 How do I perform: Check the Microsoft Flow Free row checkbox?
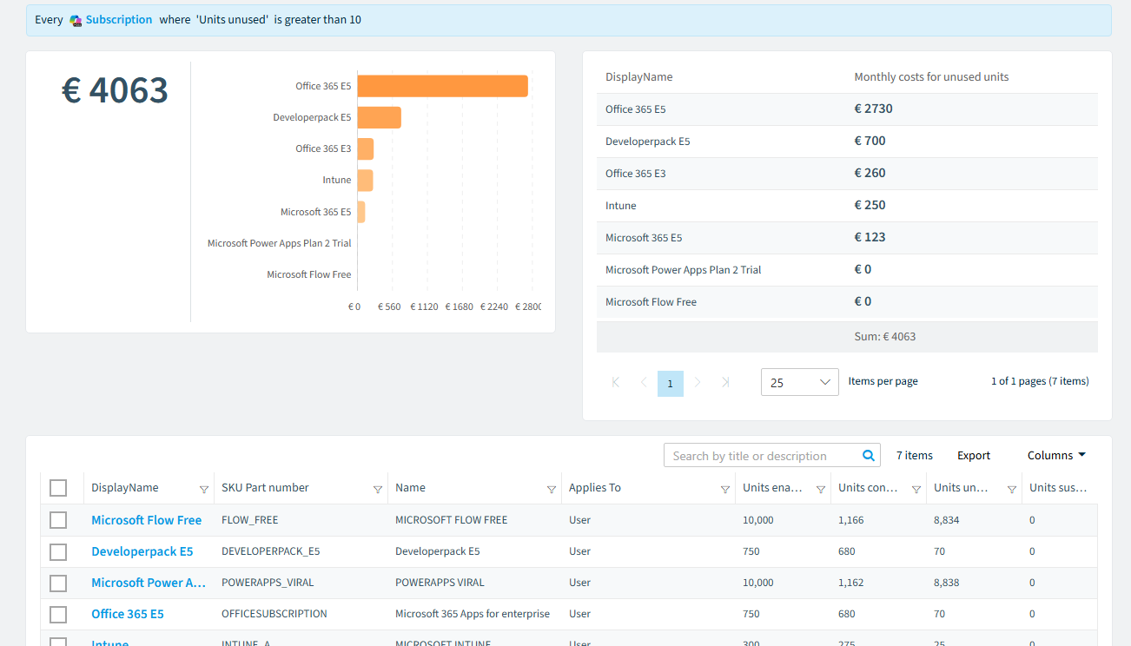58,520
